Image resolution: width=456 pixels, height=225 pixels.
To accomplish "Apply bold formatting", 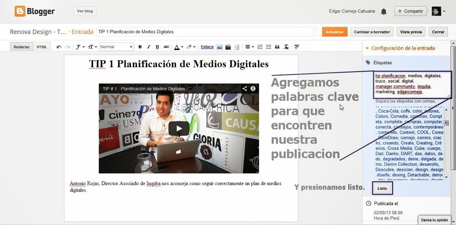I will coord(140,47).
